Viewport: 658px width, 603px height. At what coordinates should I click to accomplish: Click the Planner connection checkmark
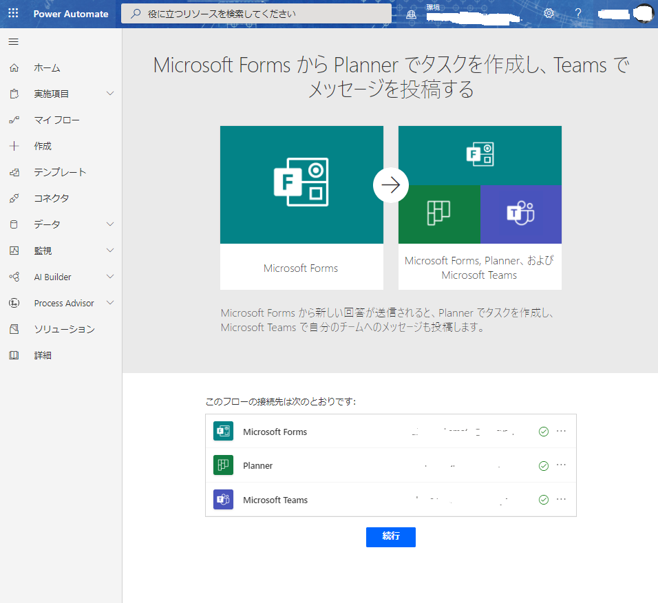click(544, 466)
